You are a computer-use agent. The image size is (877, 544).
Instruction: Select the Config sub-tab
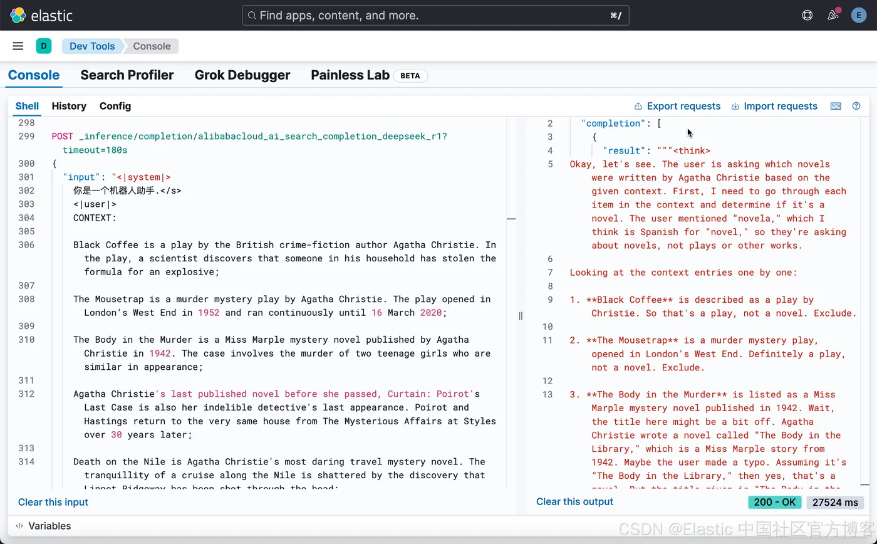pyautogui.click(x=115, y=106)
